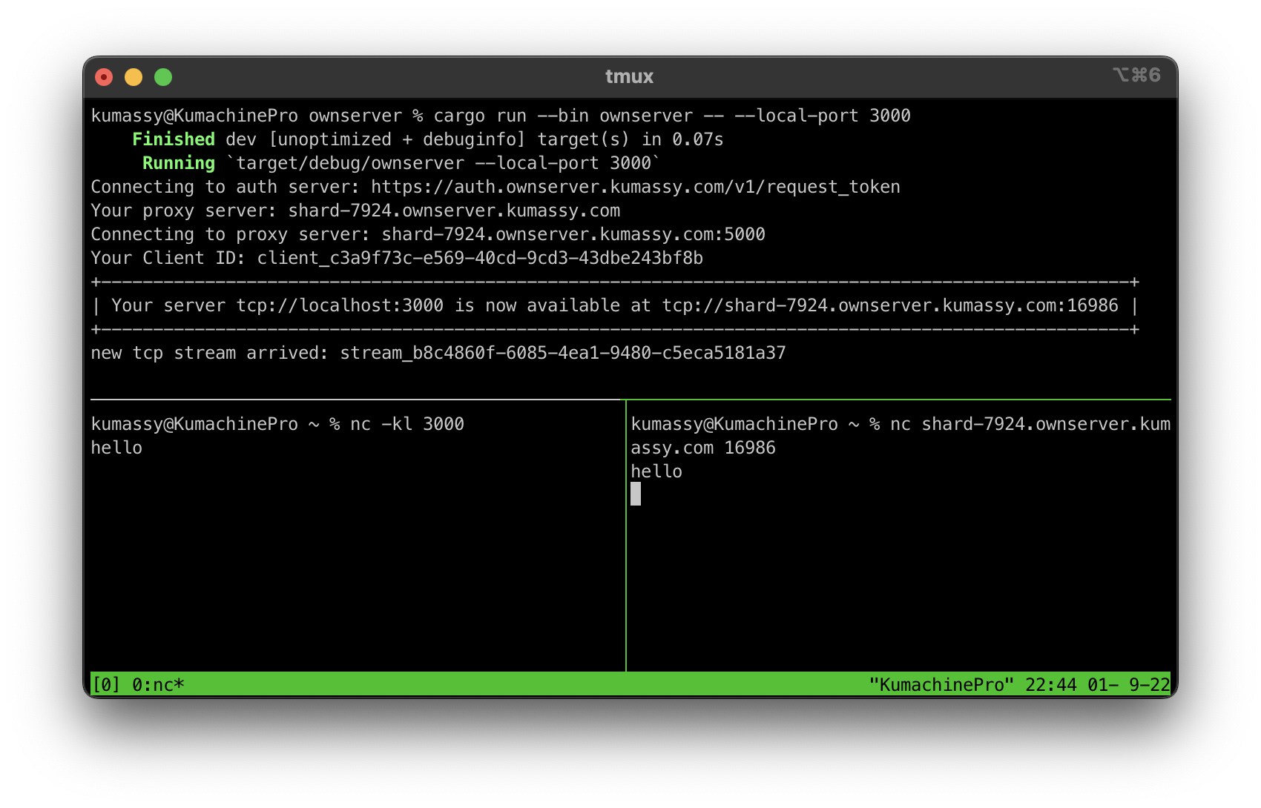Click 'hello' text in the right pane
This screenshot has height=808, width=1261.
tap(656, 471)
